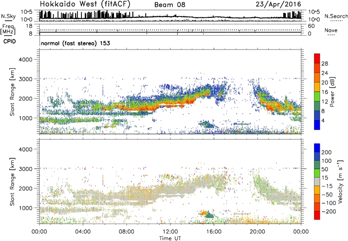348x241 pixels.
Task: Click the "CPID" row label
Action: (x=10, y=41)
